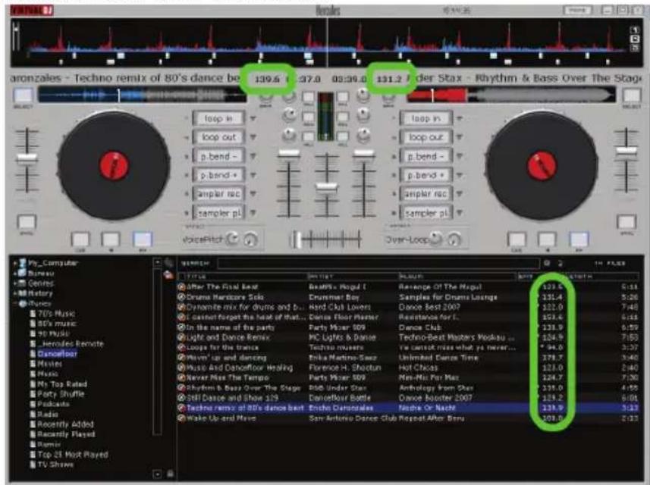Hit the Cue button on the right deck
Viewport: 650px width, 485px height.
(x=517, y=239)
